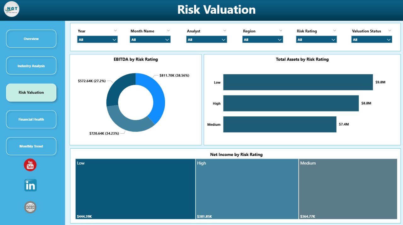Click the LinkedIn icon
Image resolution: width=403 pixels, height=225 pixels.
pos(30,186)
